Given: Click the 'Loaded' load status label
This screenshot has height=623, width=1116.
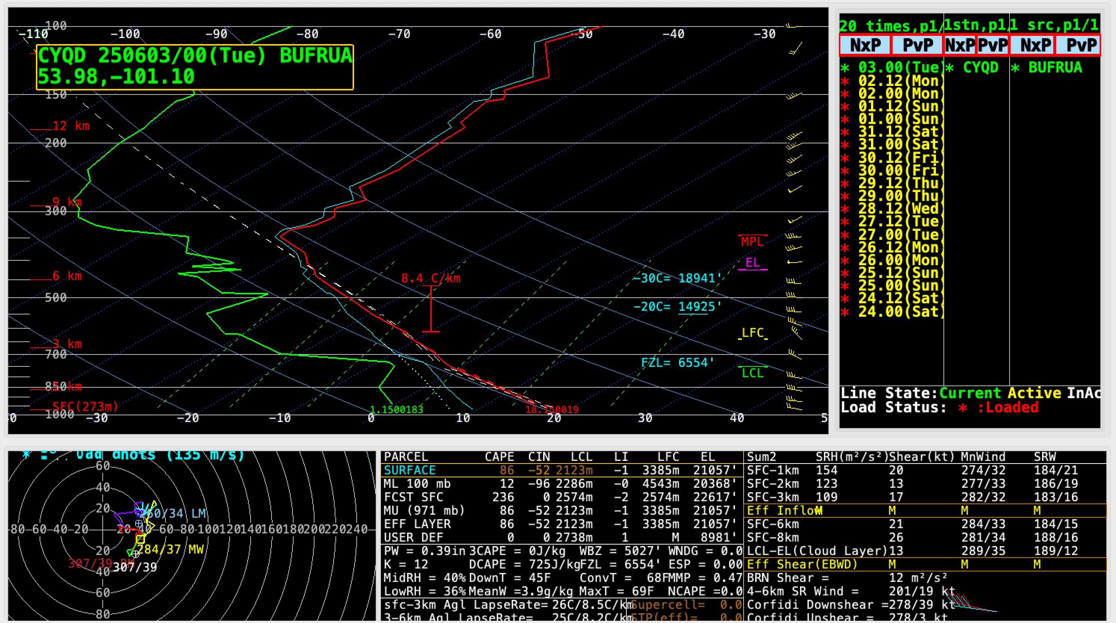Looking at the screenshot, I should coord(1012,407).
